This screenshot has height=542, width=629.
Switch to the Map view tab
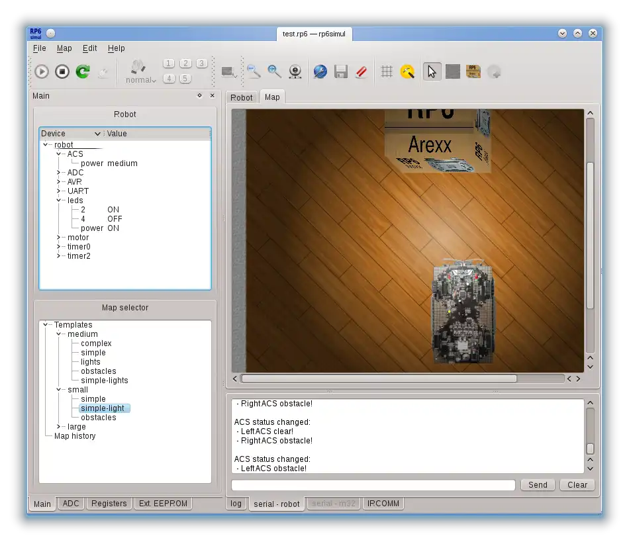coord(272,97)
